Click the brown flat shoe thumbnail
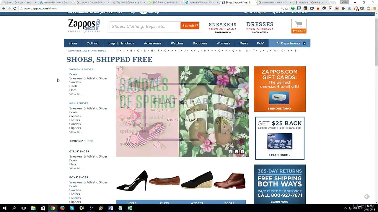The width and height of the screenshot is (378, 212). [164, 180]
